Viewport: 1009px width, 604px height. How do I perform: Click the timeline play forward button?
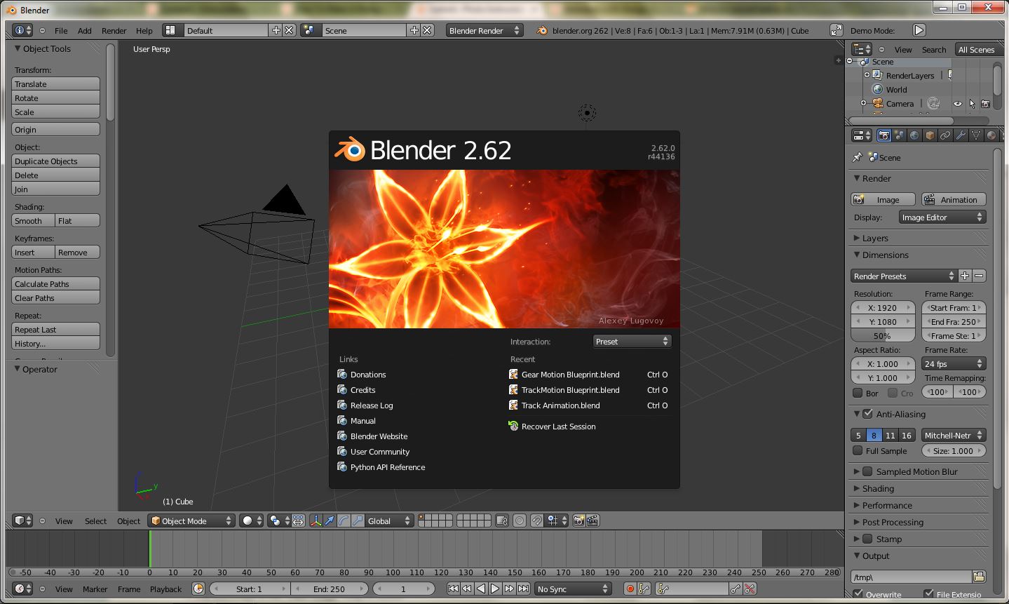495,589
